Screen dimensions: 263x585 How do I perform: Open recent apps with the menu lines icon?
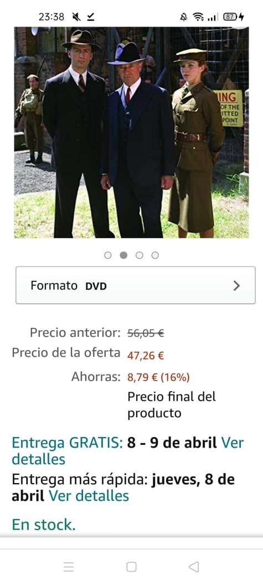click(x=69, y=567)
